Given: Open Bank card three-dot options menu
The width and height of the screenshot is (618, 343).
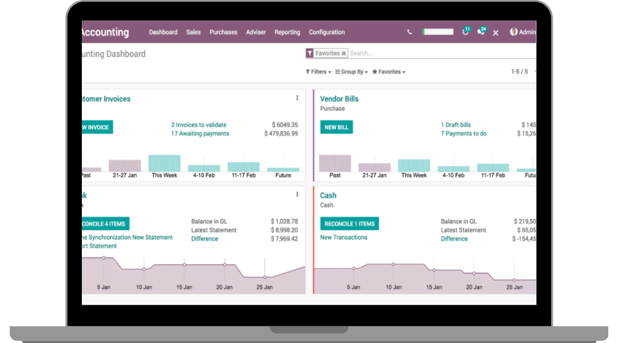Looking at the screenshot, I should click(x=297, y=194).
